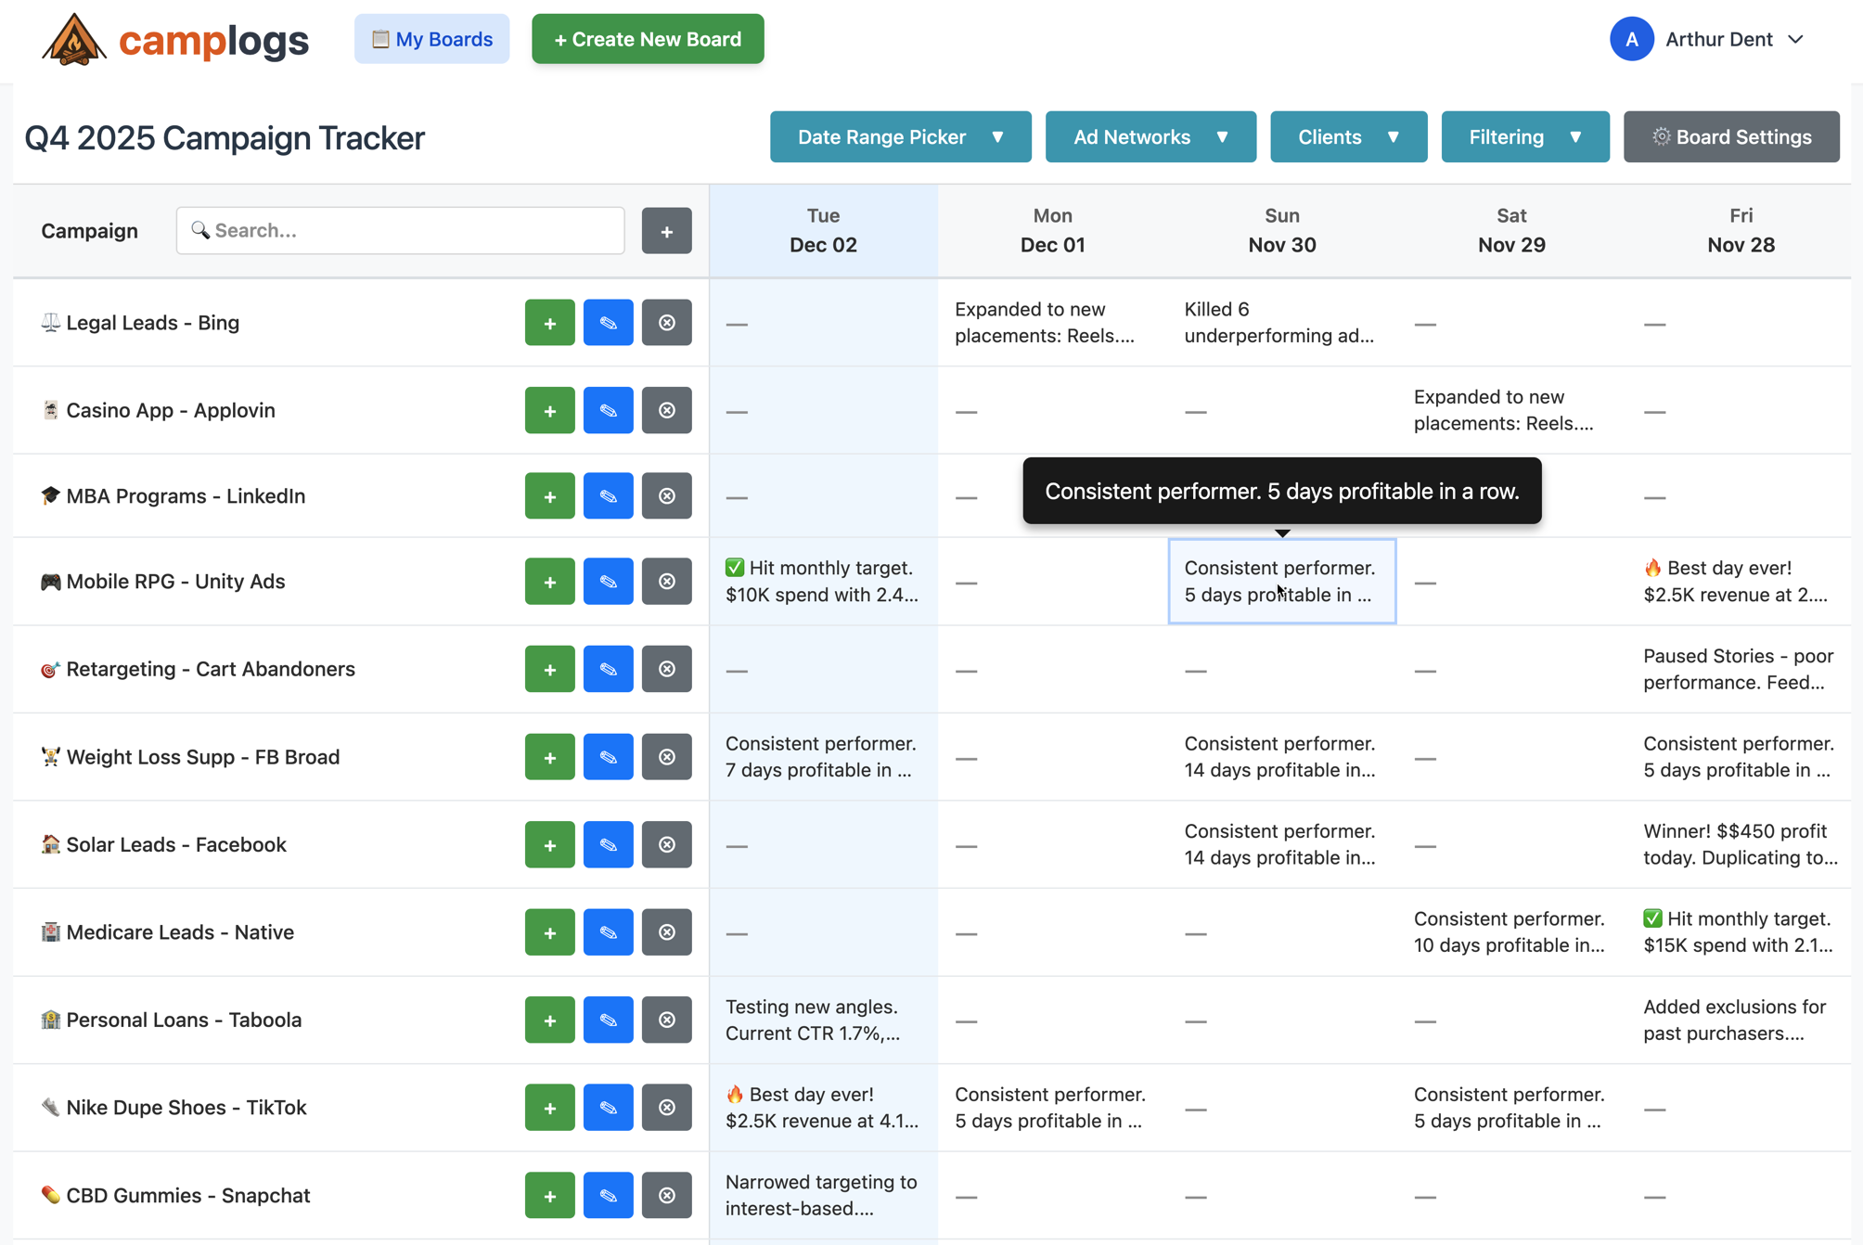Add note to Weight Loss Supp - FB Broad
This screenshot has width=1863, height=1245.
[x=549, y=757]
